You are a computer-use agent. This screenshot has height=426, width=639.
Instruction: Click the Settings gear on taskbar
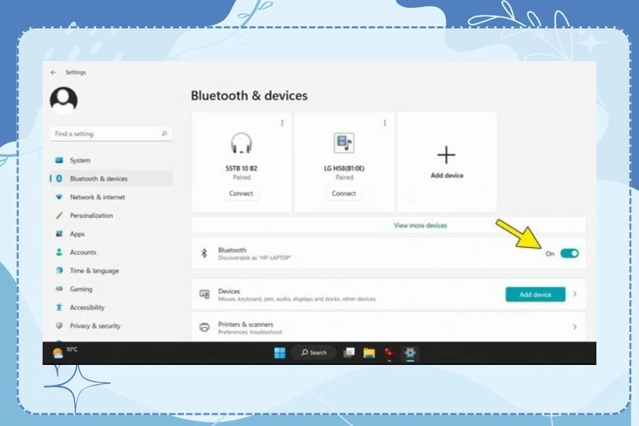(410, 353)
